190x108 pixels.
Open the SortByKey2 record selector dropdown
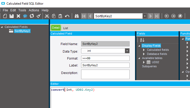[x=145, y=16]
